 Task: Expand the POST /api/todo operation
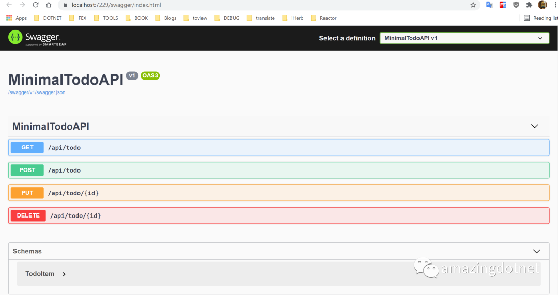tap(278, 170)
